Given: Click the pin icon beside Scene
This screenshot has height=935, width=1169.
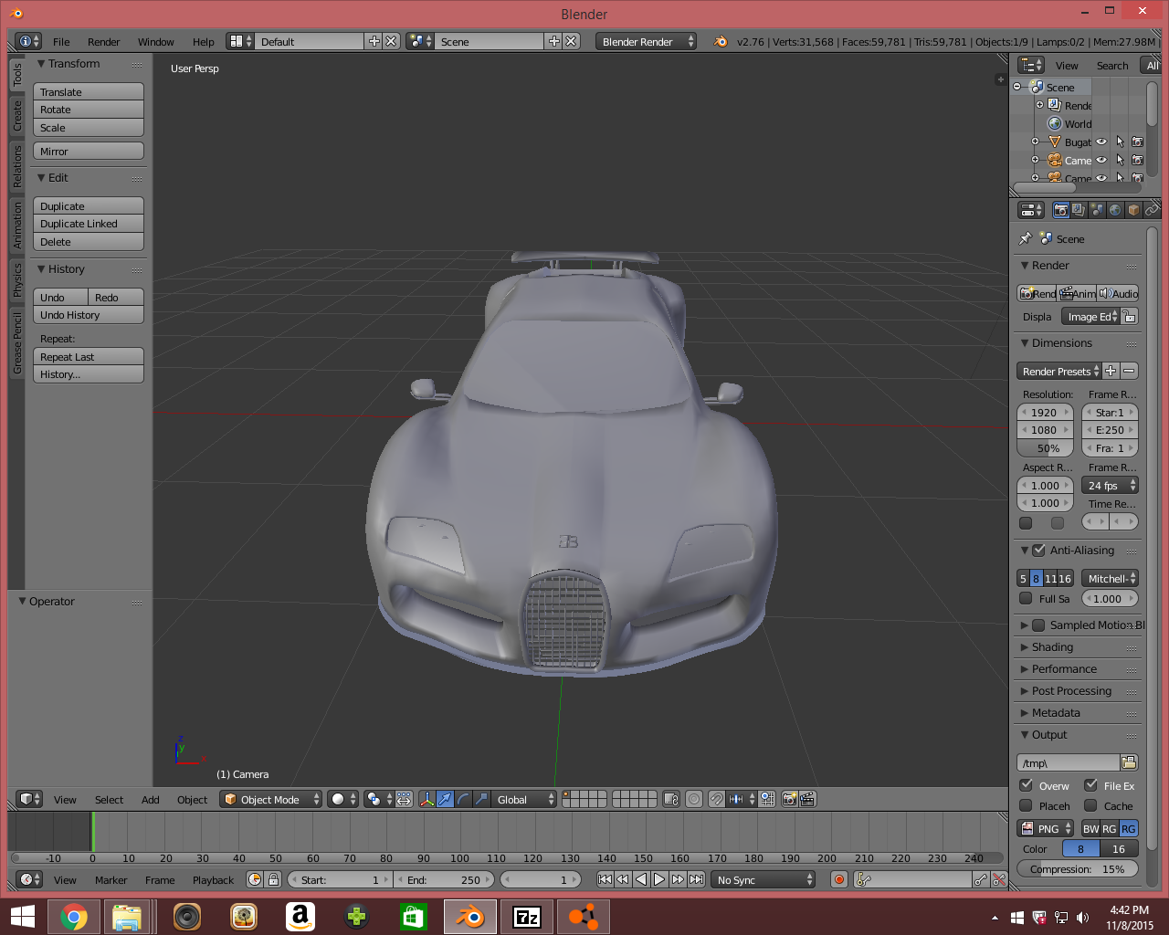Looking at the screenshot, I should [x=1026, y=238].
